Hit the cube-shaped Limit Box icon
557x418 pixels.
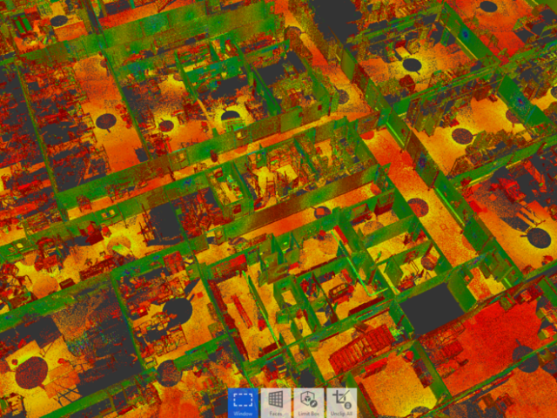(308, 399)
